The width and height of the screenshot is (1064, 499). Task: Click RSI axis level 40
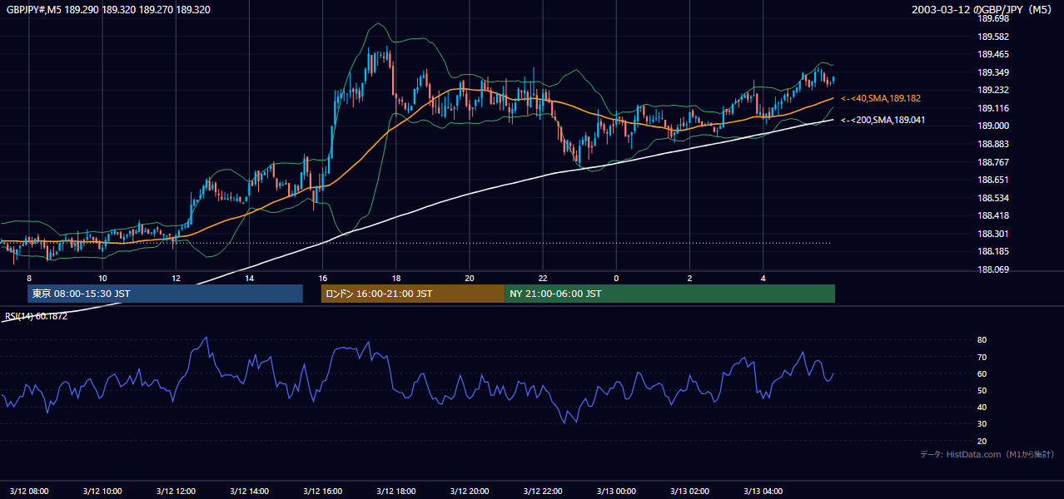tap(982, 408)
